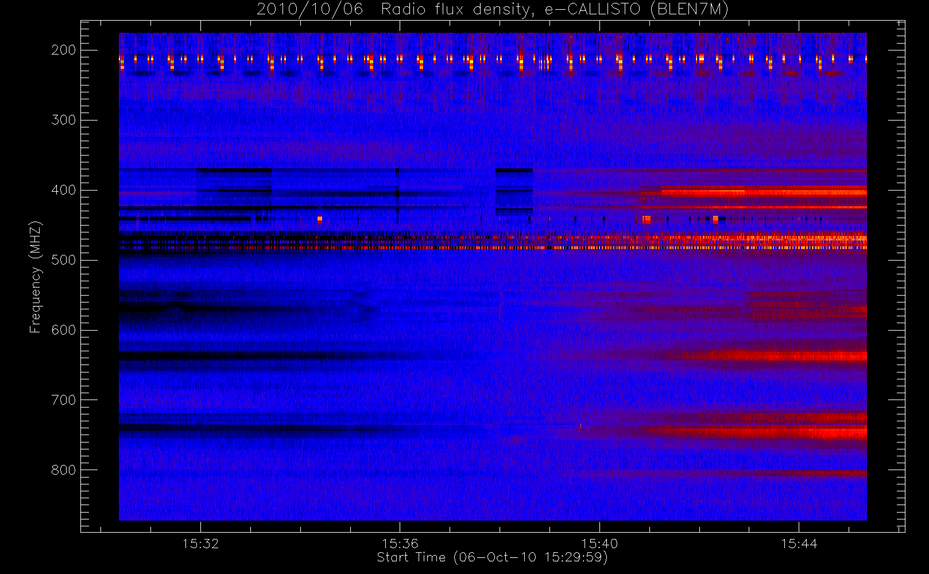Click the 15:44 time axis label
This screenshot has width=929, height=574.
click(799, 544)
